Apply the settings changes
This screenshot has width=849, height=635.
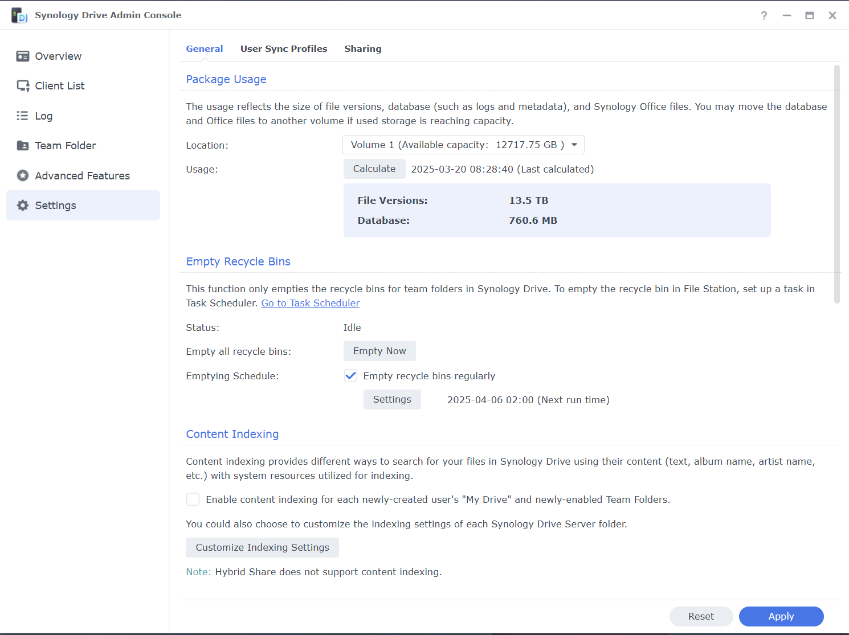click(x=781, y=616)
